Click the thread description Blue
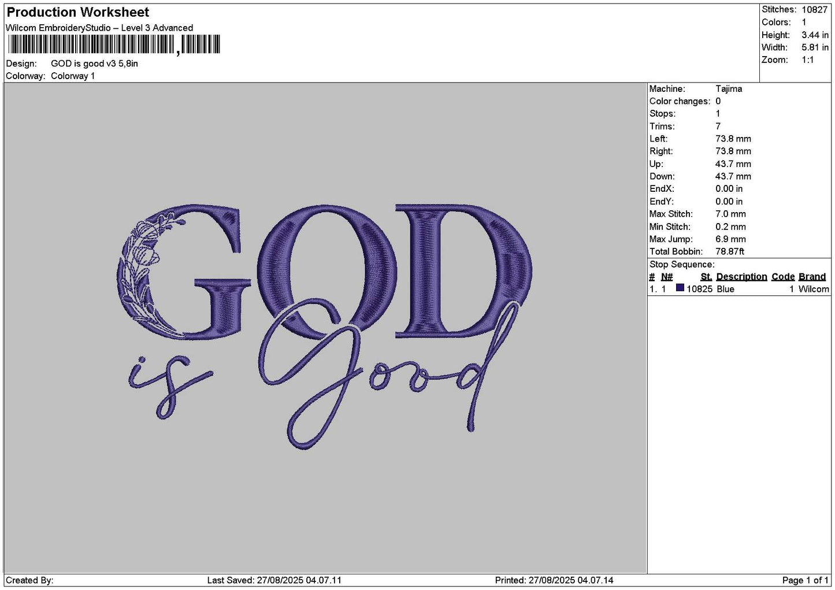The width and height of the screenshot is (835, 590). click(725, 289)
